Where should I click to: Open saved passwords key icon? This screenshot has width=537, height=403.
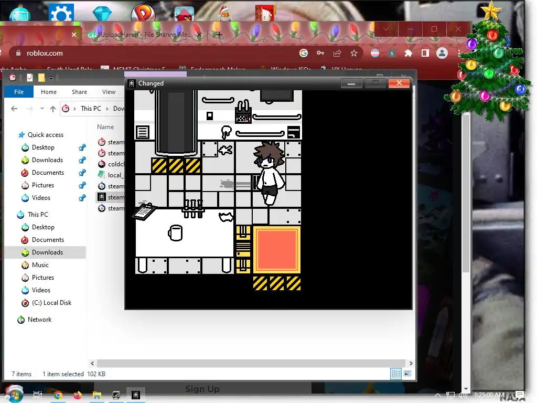coord(320,53)
